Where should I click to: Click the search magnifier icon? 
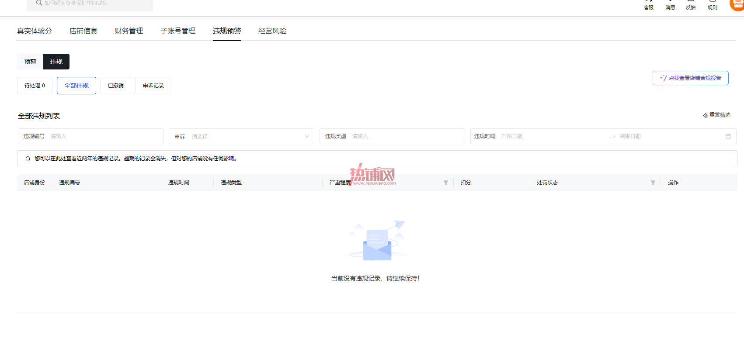(39, 3)
